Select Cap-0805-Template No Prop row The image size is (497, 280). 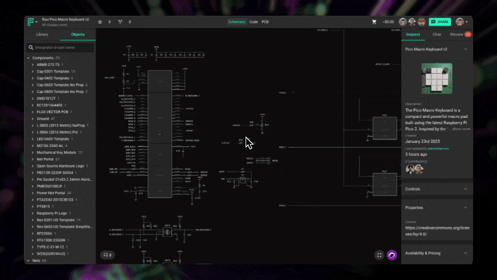(x=60, y=92)
